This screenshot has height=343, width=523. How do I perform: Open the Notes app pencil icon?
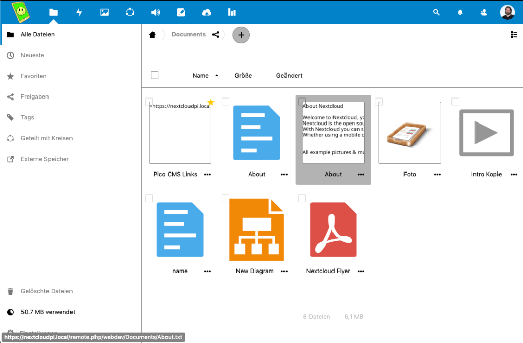pos(181,12)
